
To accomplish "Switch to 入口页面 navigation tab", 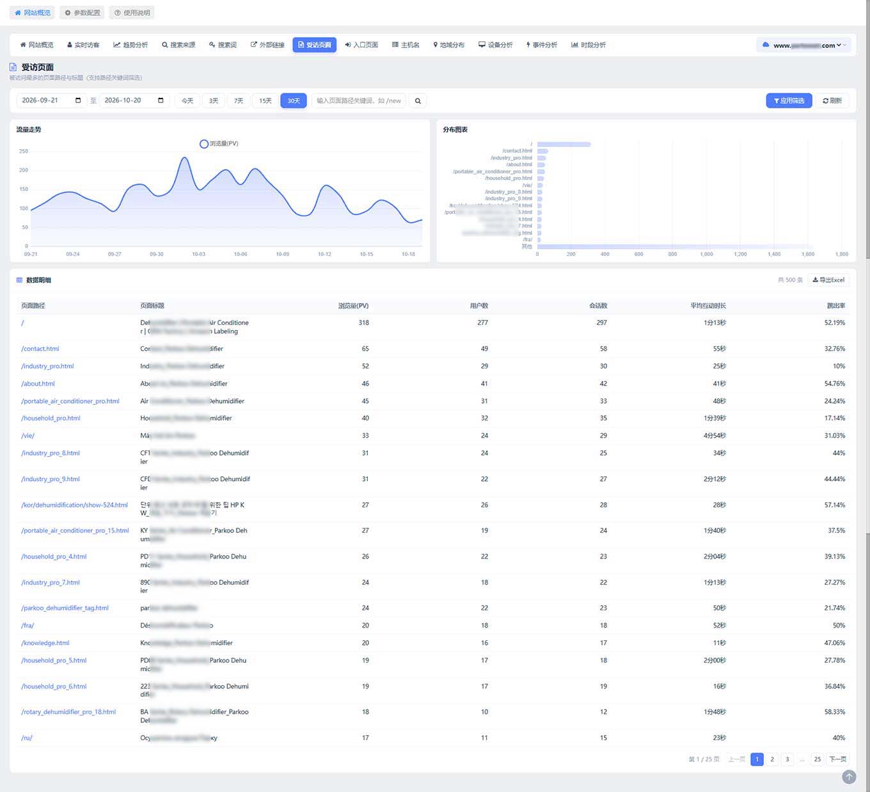I will coord(361,45).
